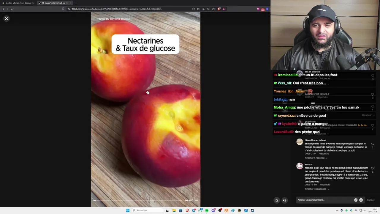
Task: Click stream chat name 'Moha_Amgg'
Action: [284, 107]
